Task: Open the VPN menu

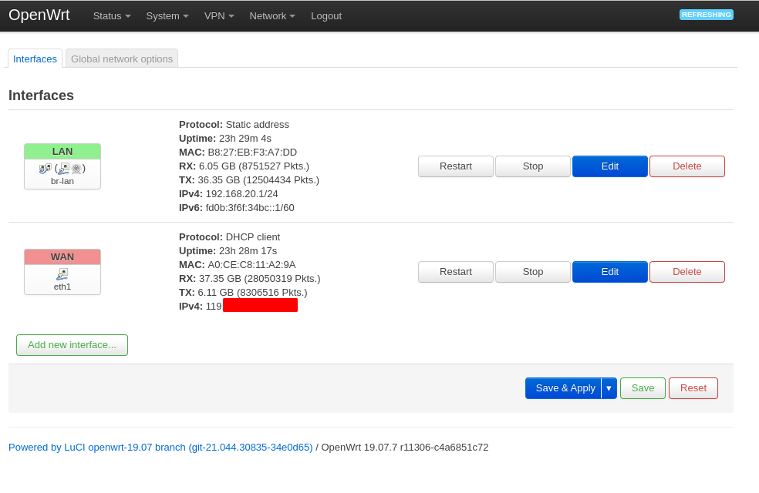Action: point(219,16)
